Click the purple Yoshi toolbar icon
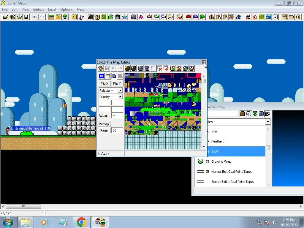 [81, 17]
